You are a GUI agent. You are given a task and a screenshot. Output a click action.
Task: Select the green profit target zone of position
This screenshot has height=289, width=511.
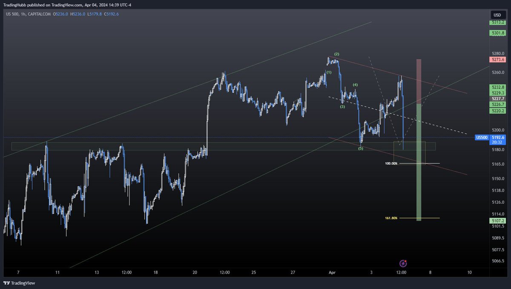(x=419, y=163)
